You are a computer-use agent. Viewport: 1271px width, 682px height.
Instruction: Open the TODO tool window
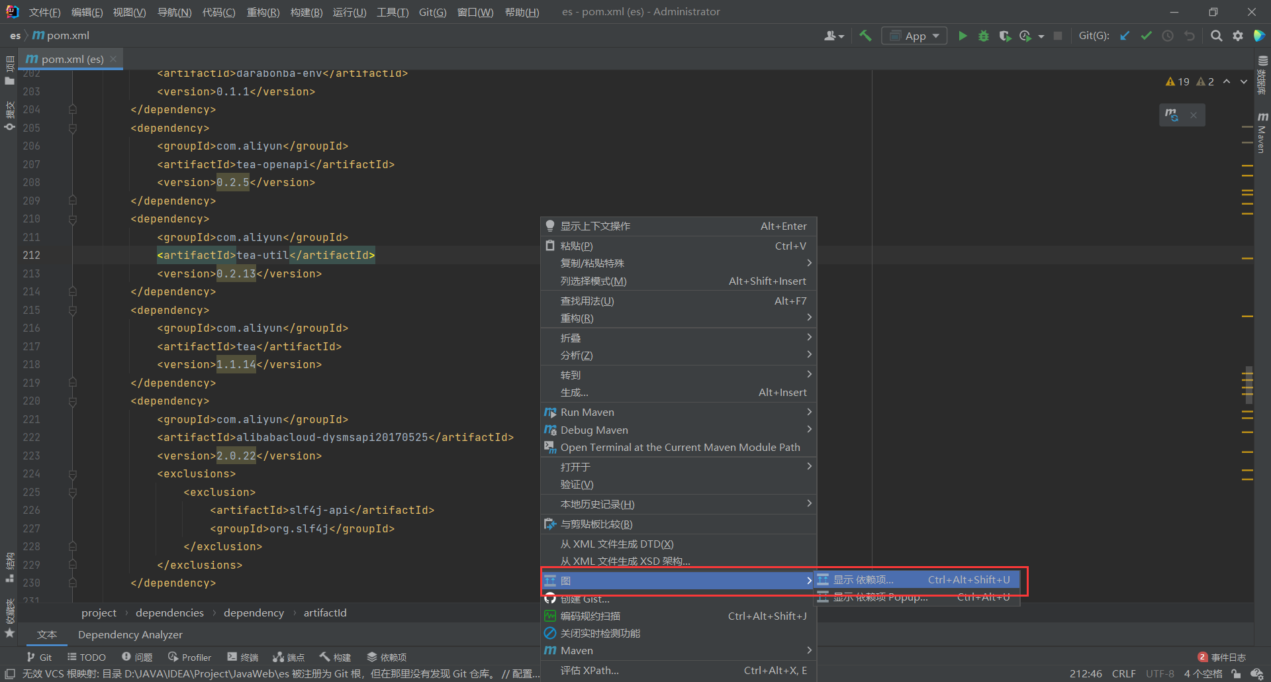pos(87,657)
